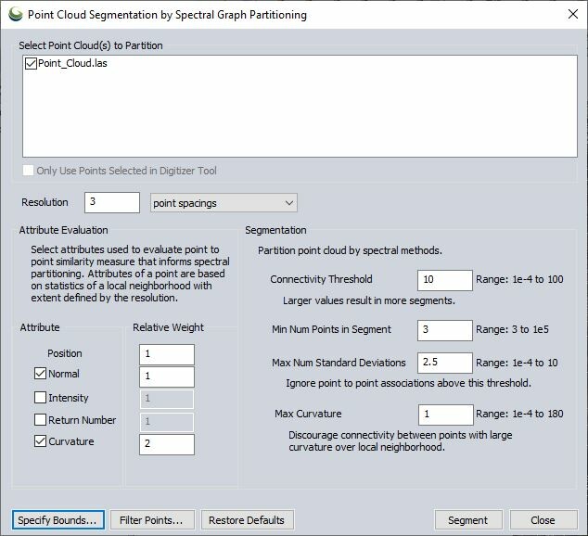Screen dimensions: 588x536
Task: Enable the Intensity attribute checkbox
Action: click(x=40, y=397)
